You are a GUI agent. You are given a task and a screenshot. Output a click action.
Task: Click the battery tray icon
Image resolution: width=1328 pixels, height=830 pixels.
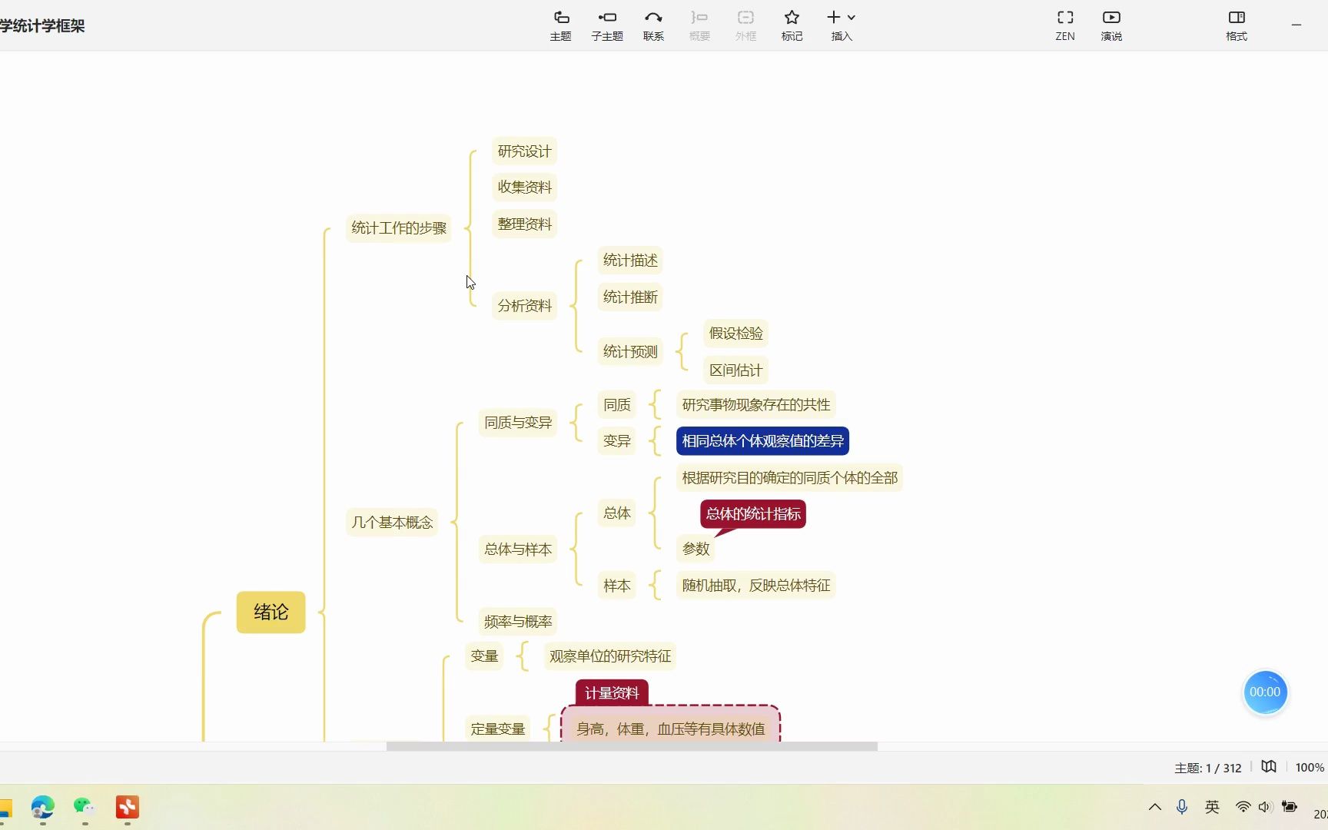1290,807
